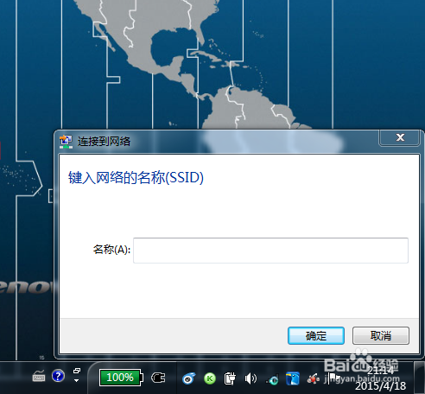Close the 连接到网络 dialog window
The height and width of the screenshot is (394, 425).
(400, 137)
